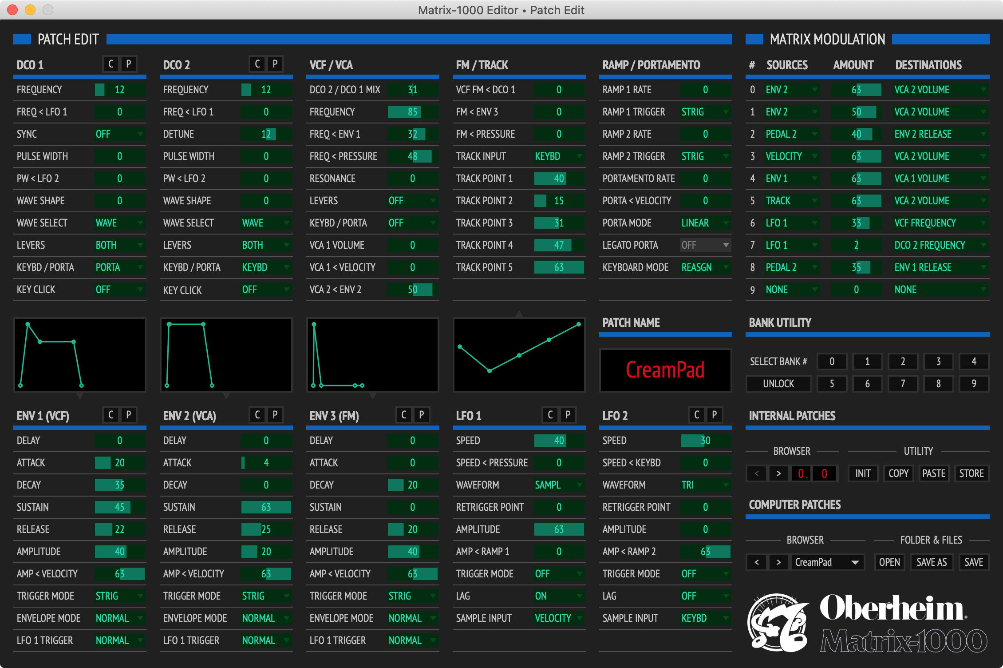The height and width of the screenshot is (668, 1003).
Task: Click the DCO 1 copy (C) button
Action: [111, 64]
